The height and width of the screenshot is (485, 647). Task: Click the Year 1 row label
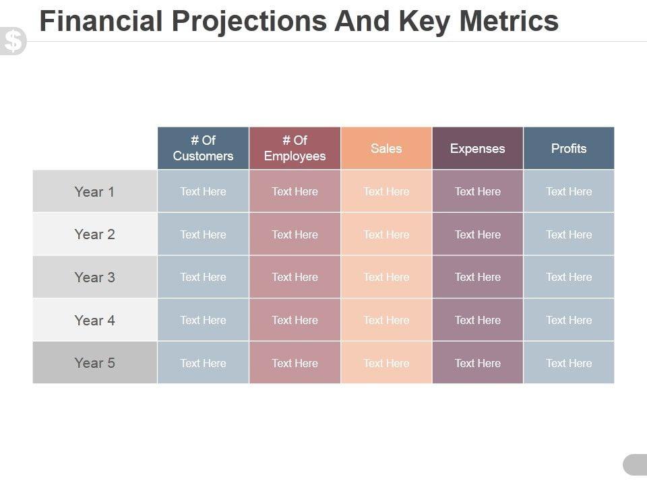tap(94, 191)
